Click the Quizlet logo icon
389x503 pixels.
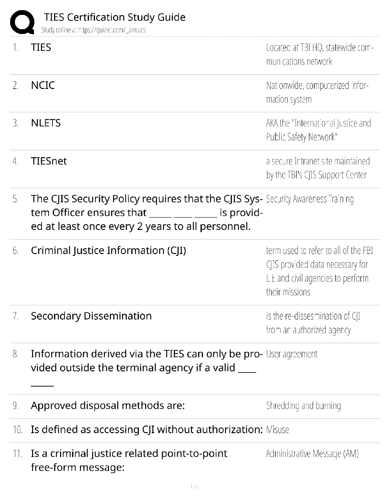tap(22, 22)
